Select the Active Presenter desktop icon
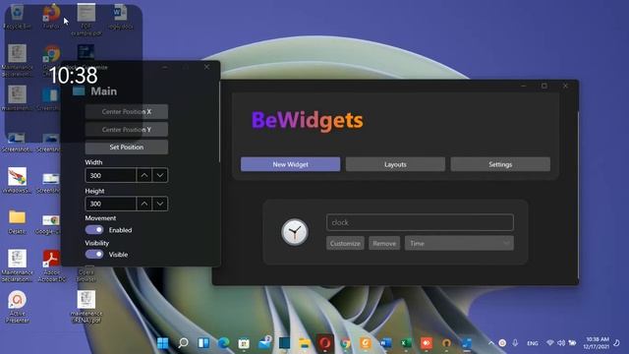This screenshot has height=354, width=629. click(x=17, y=306)
